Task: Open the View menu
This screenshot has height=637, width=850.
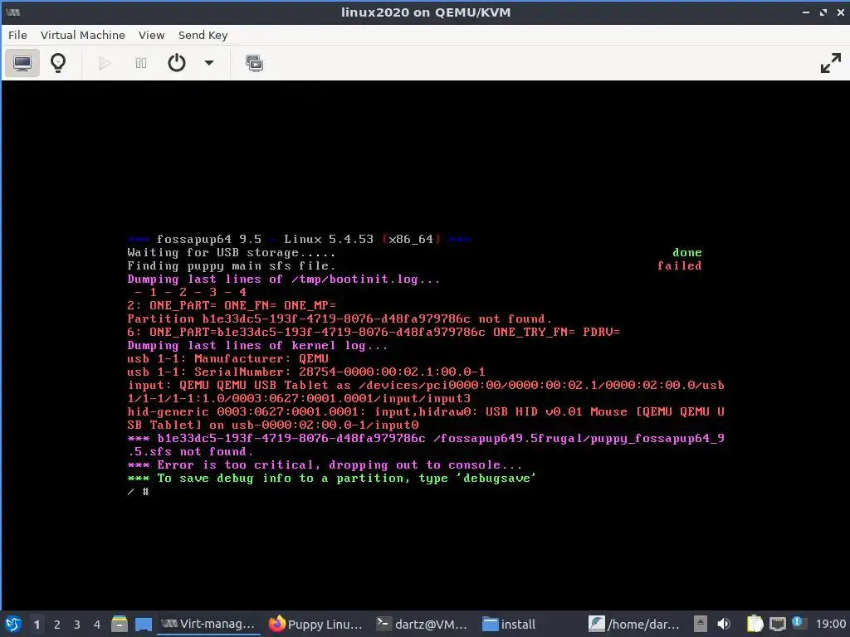Action: (x=151, y=35)
